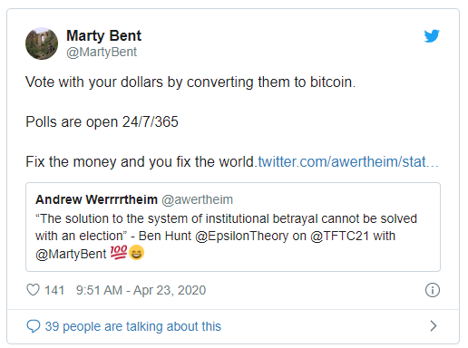
Task: Open the tweet info circle icon
Action: point(433,290)
